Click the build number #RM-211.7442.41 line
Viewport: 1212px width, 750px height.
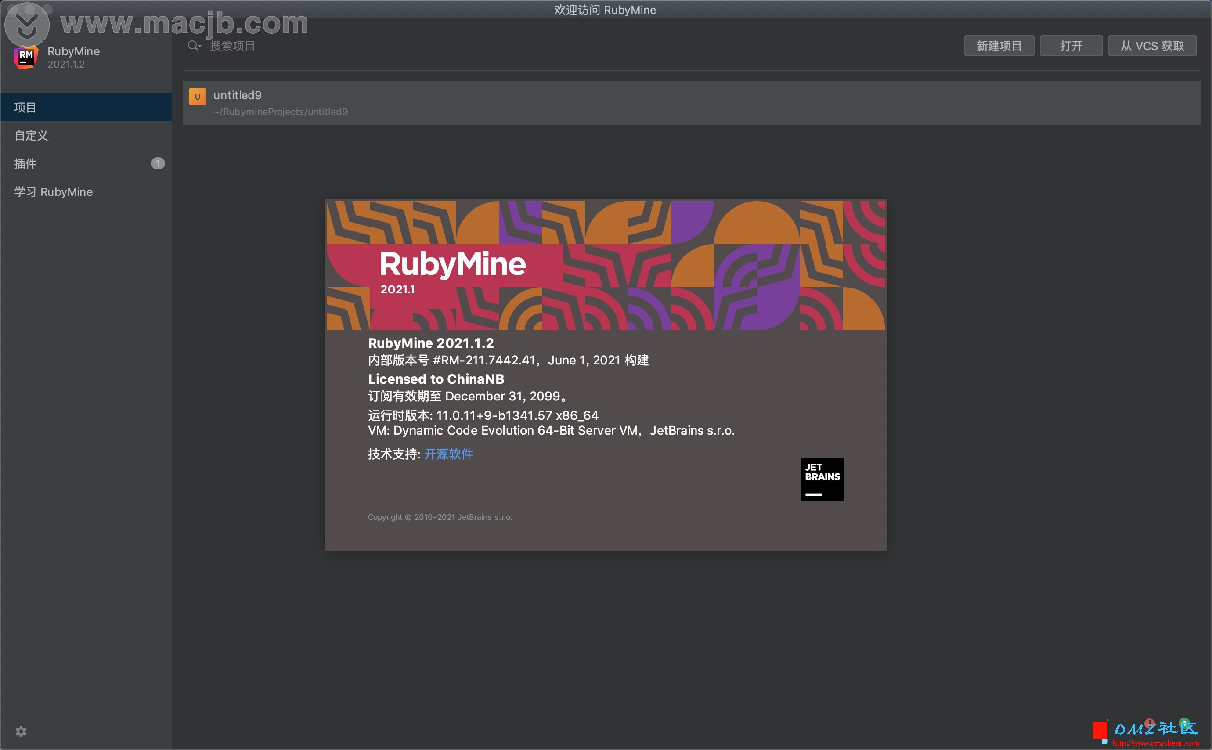(x=509, y=360)
